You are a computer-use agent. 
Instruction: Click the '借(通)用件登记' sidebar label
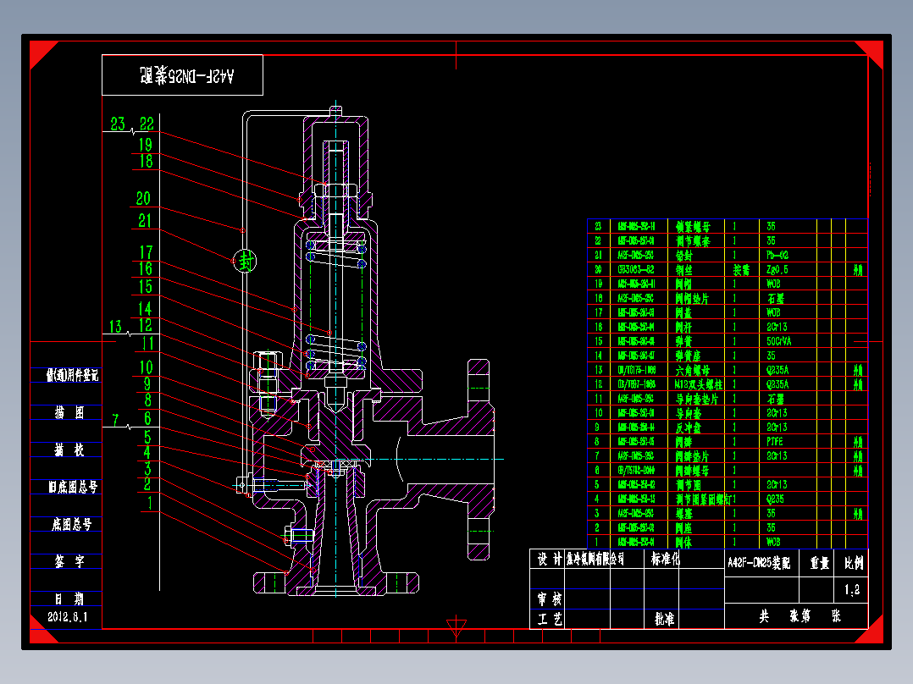(x=72, y=376)
